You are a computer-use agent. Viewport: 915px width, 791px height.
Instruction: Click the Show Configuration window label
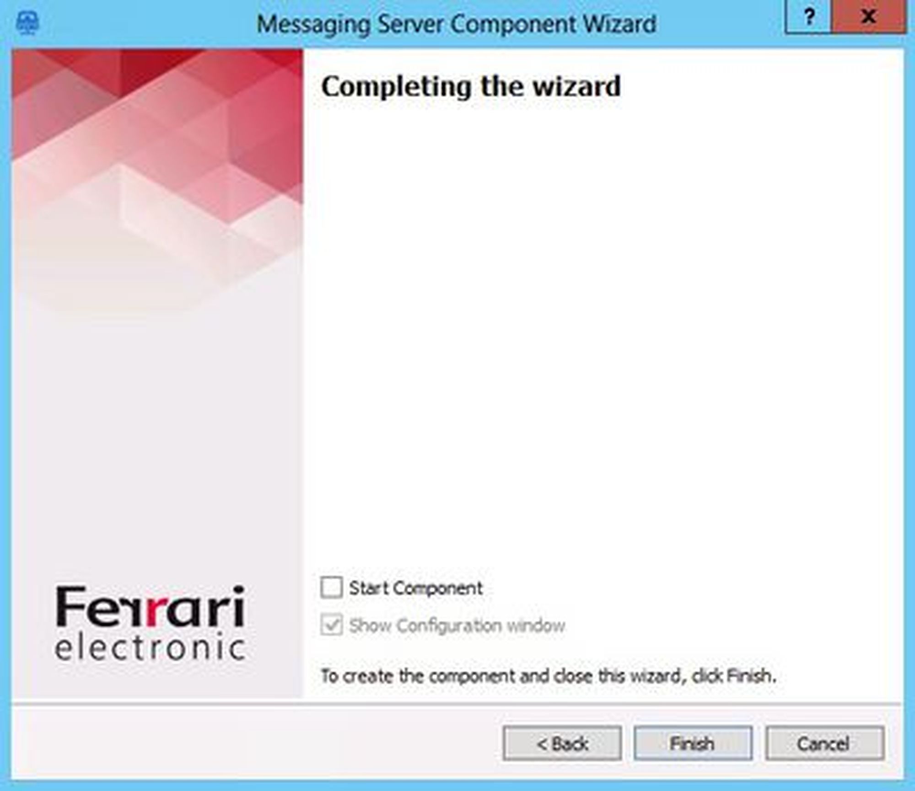pos(457,625)
